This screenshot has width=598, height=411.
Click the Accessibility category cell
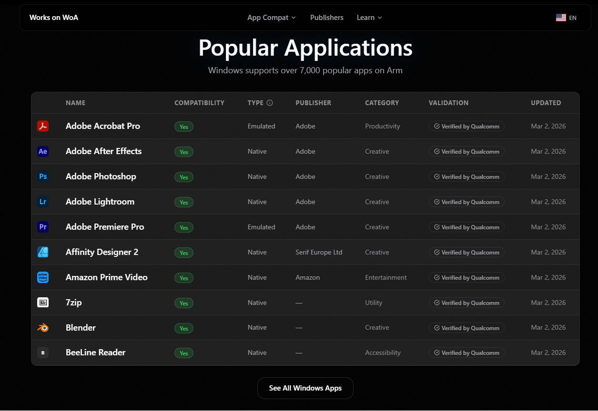[383, 352]
